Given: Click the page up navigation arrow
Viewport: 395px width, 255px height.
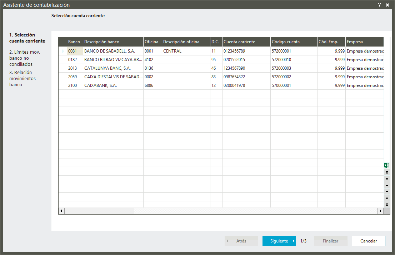Looking at the screenshot, I should pyautogui.click(x=387, y=178).
